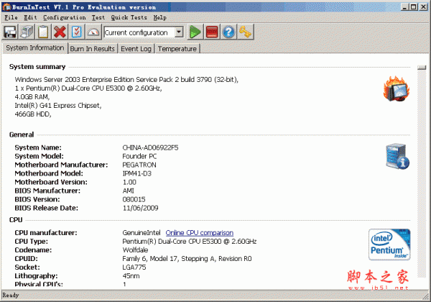Open the Edit menu
The image size is (431, 302).
click(x=30, y=17)
